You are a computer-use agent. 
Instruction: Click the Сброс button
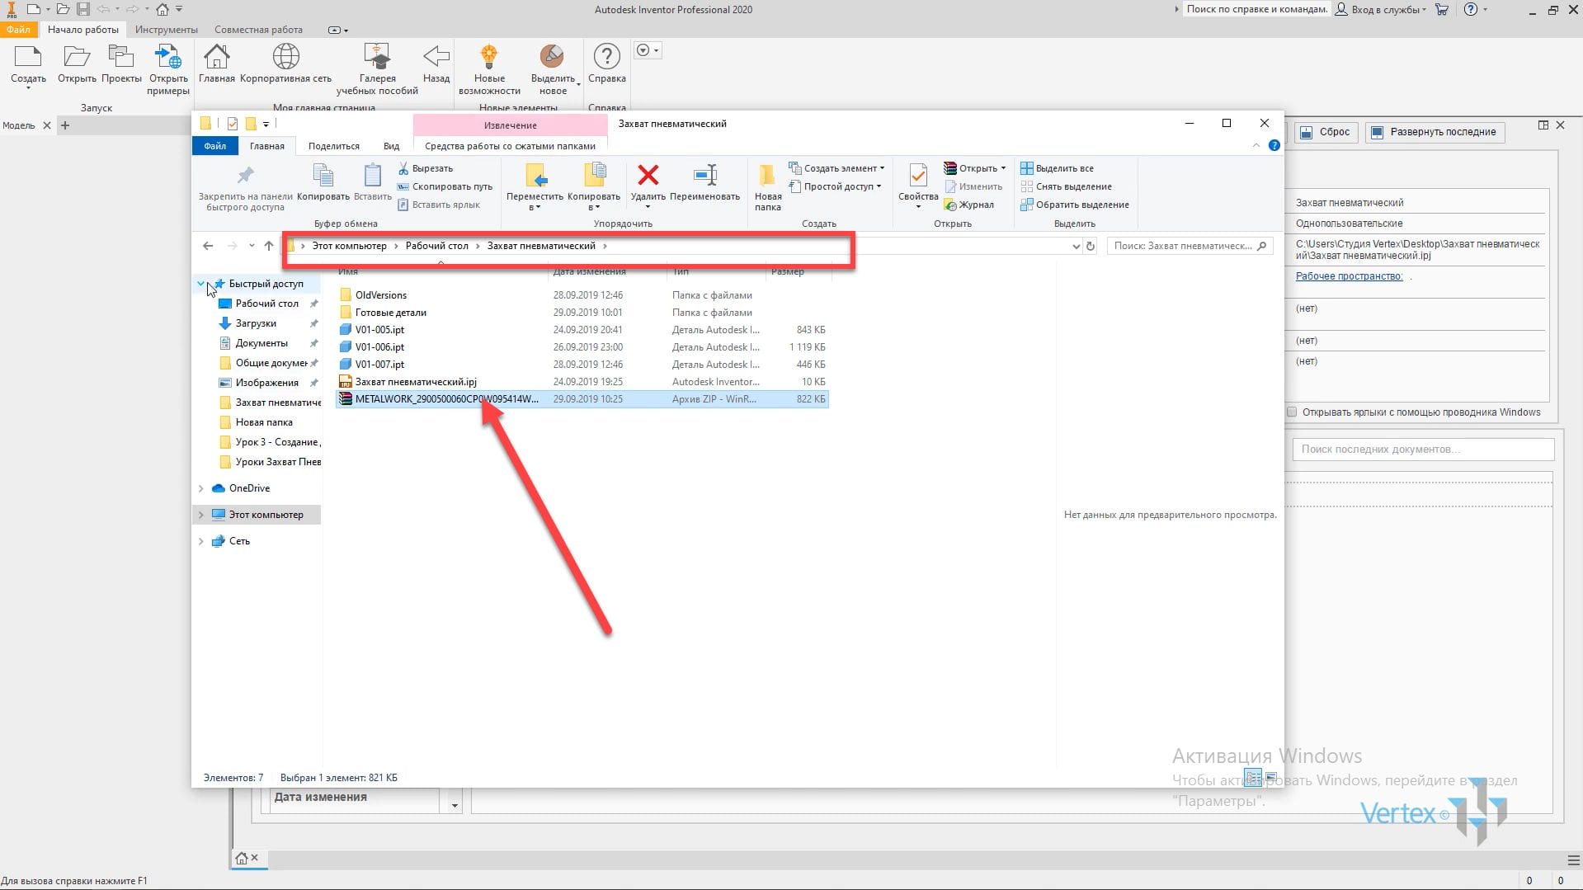tap(1326, 132)
